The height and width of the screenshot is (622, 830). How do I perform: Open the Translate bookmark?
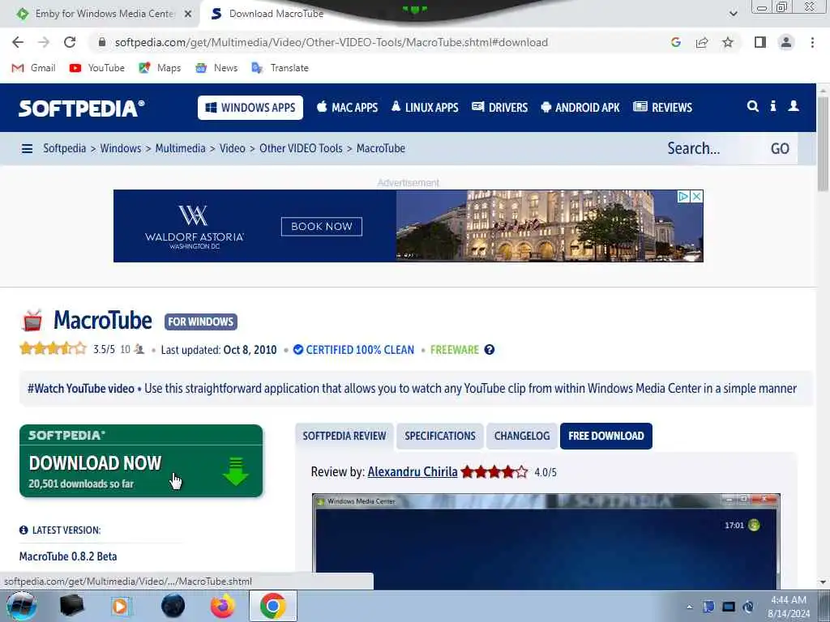[280, 68]
